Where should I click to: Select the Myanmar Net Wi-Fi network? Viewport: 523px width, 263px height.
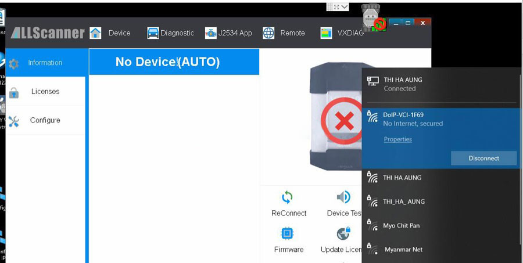[442, 249]
